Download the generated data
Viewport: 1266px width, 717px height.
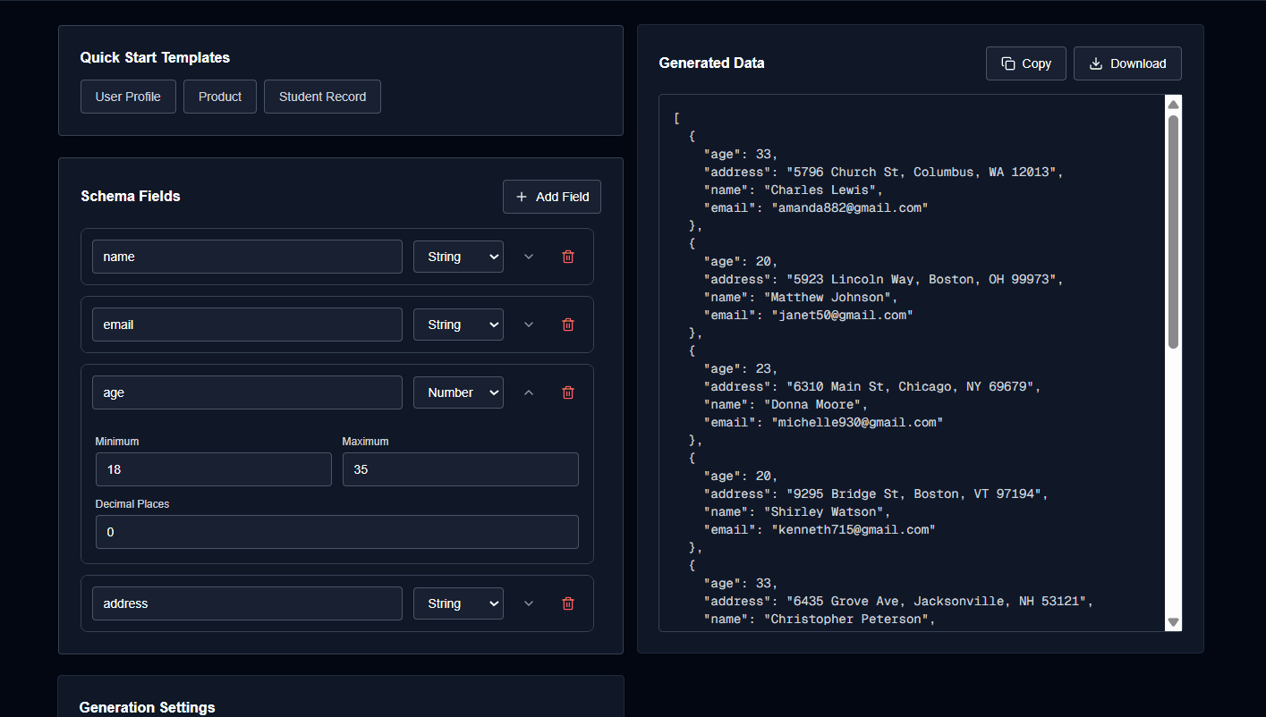[x=1127, y=63]
